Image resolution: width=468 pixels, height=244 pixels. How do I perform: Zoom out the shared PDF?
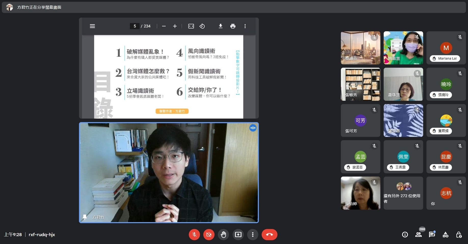point(164,26)
